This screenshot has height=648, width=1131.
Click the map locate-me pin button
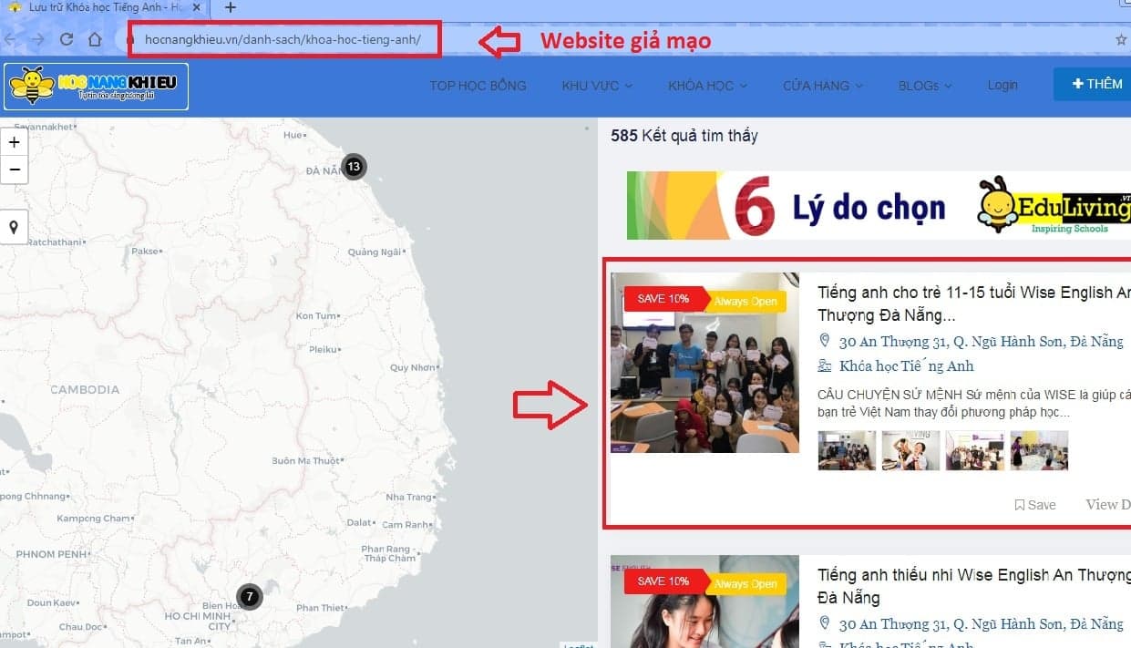click(x=14, y=228)
